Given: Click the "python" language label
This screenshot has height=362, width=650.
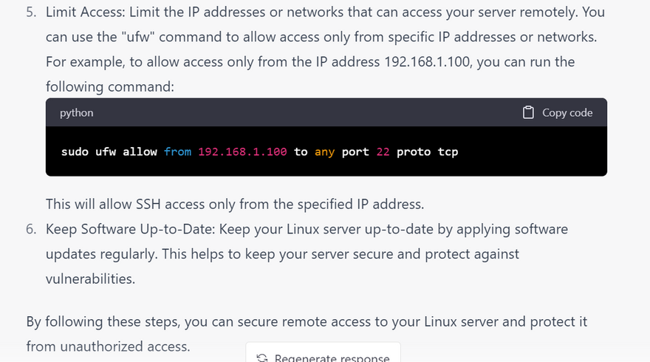Looking at the screenshot, I should click(x=77, y=113).
